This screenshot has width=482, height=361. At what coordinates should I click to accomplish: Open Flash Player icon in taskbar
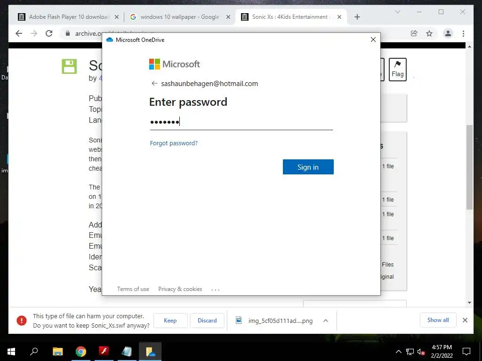[104, 352]
